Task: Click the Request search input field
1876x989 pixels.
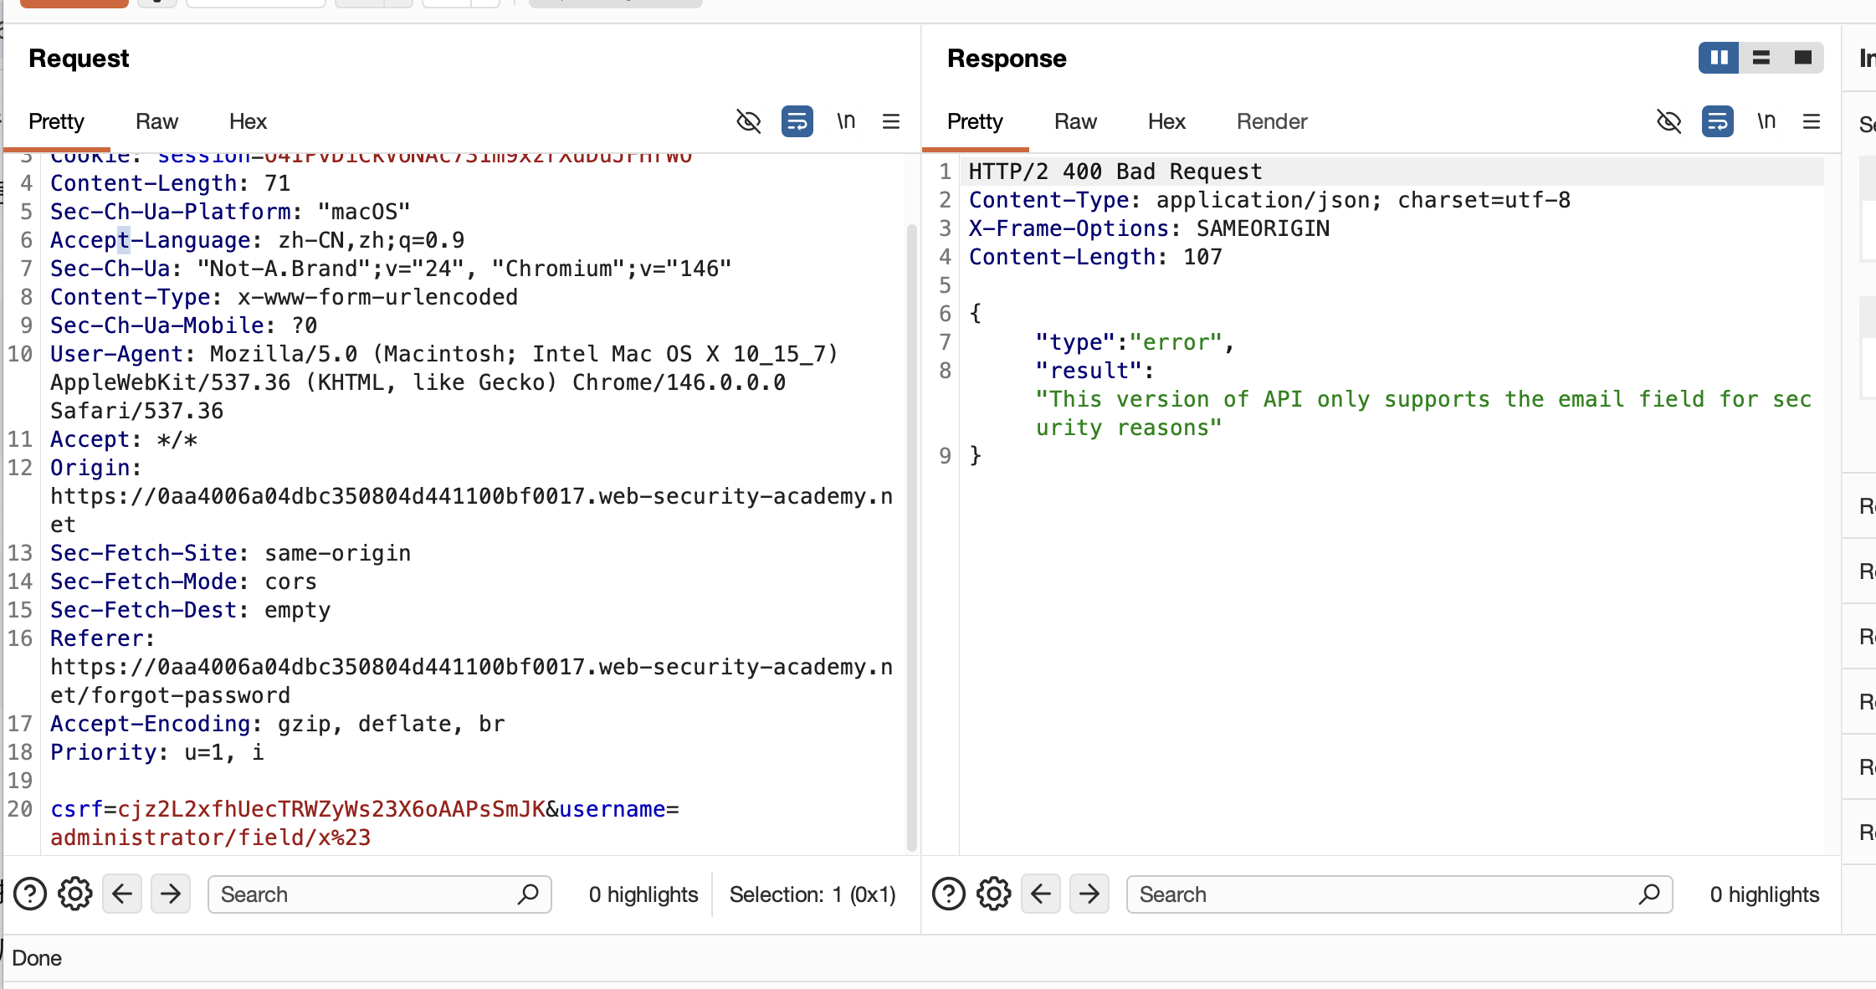Action: click(x=368, y=894)
